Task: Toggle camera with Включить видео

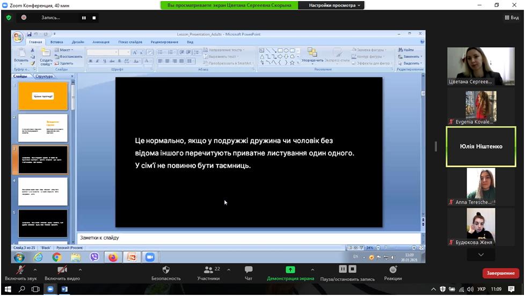Action: (x=62, y=271)
